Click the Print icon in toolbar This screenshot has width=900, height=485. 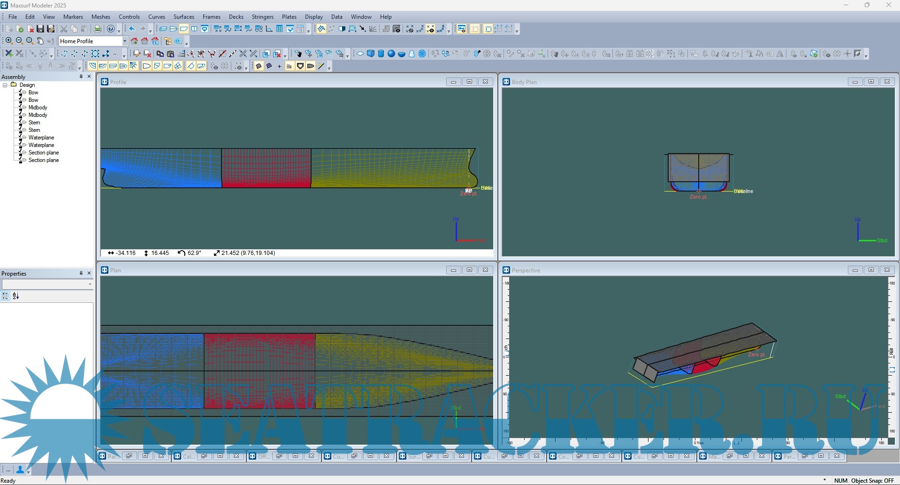pyautogui.click(x=97, y=29)
